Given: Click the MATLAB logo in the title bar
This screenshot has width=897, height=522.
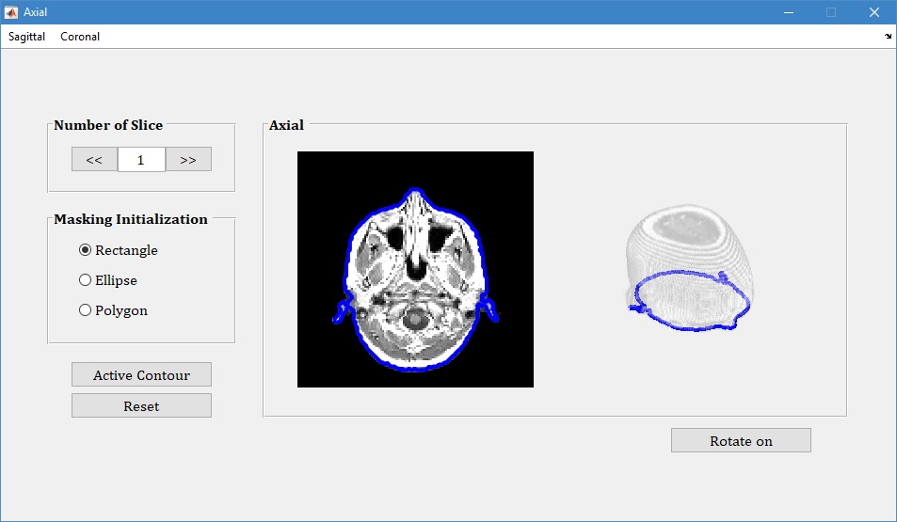Looking at the screenshot, I should click(x=11, y=12).
